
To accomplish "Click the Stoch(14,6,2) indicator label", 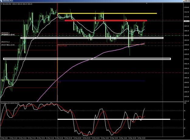I will [x=10, y=103].
